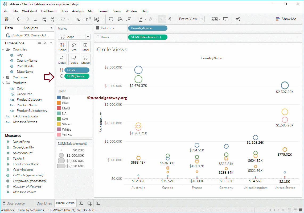The height and width of the screenshot is (213, 304).
Task: Click the New Worksheet toolbar icon
Action: (x=77, y=19)
